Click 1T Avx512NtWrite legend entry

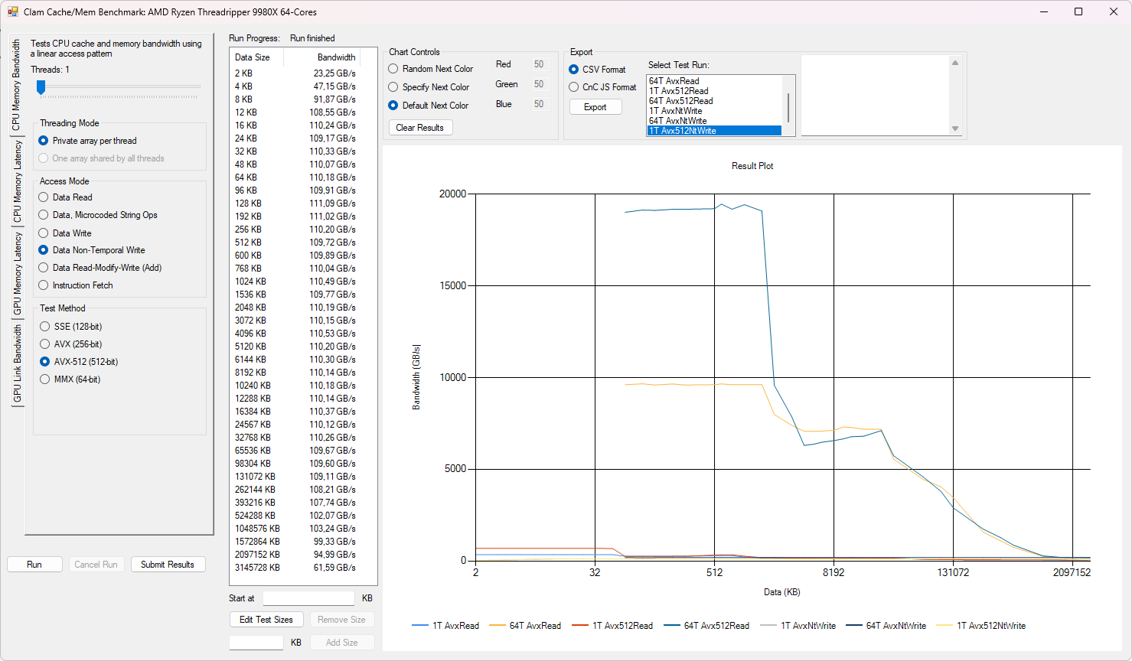coord(981,626)
